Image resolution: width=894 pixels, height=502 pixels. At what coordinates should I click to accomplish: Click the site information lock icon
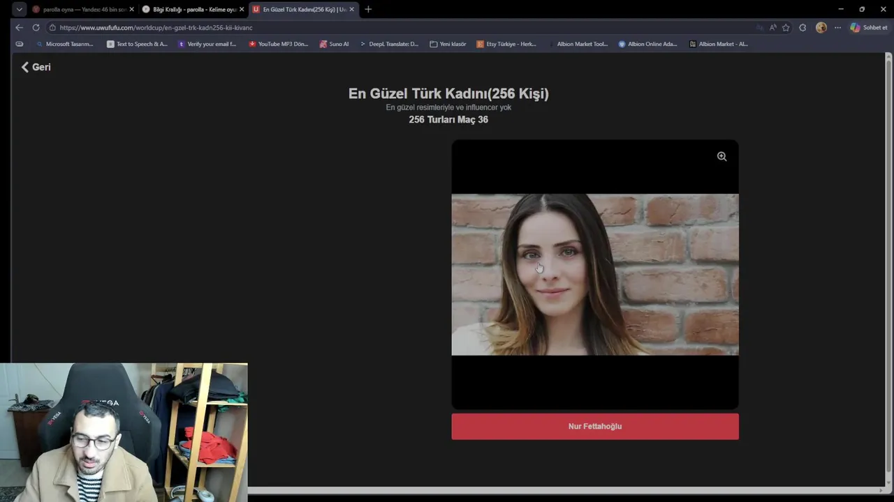point(52,28)
